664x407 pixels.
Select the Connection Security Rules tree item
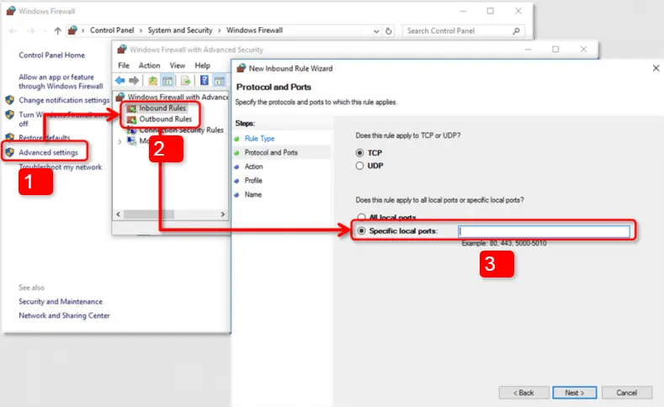(x=181, y=130)
